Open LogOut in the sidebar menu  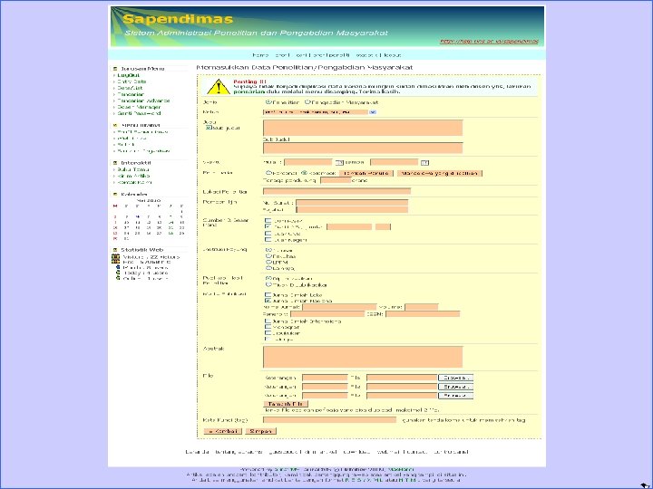point(128,75)
